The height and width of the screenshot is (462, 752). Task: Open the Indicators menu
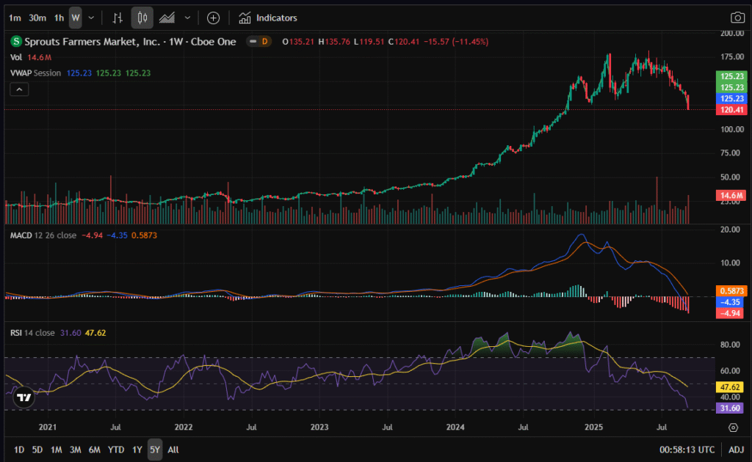pyautogui.click(x=268, y=18)
